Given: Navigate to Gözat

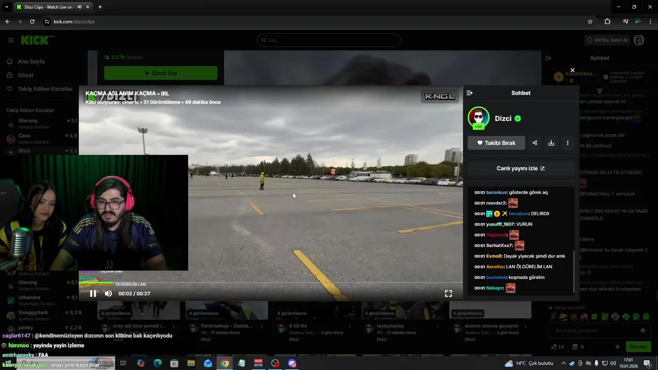Looking at the screenshot, I should pyautogui.click(x=26, y=75).
